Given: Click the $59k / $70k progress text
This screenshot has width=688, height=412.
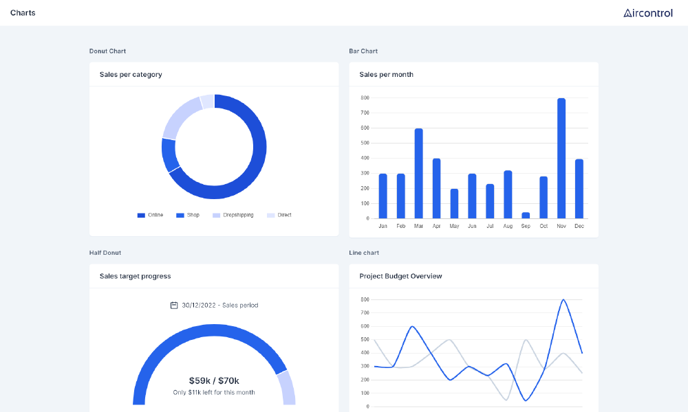Looking at the screenshot, I should 214,379.
